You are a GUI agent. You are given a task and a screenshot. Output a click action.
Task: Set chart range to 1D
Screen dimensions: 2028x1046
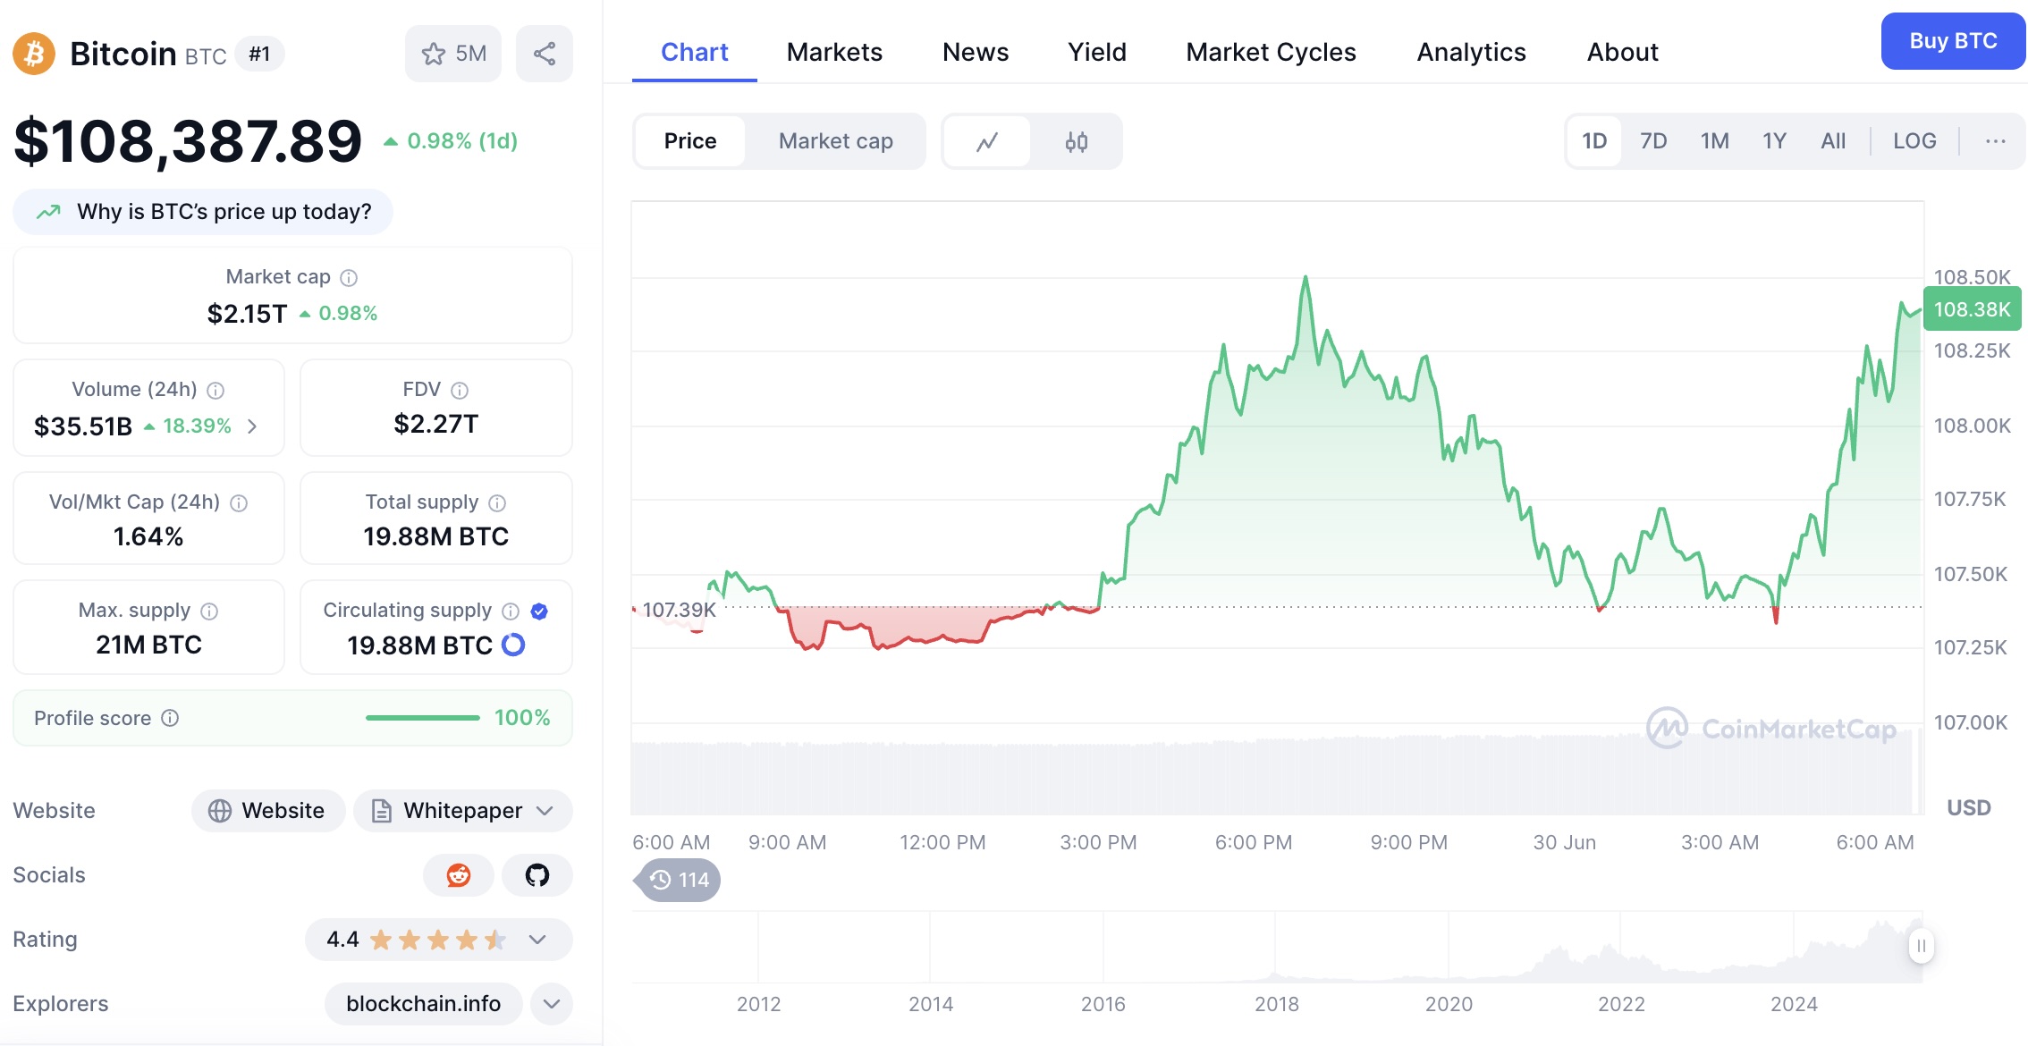tap(1594, 141)
